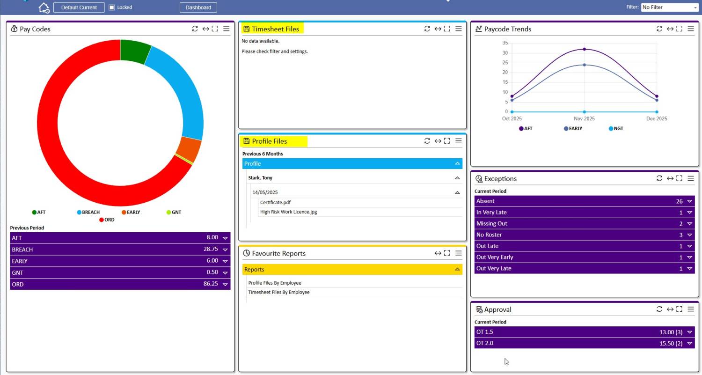Screen dimensions: 702x375
Task: Open the Filter dropdown
Action: click(x=669, y=7)
